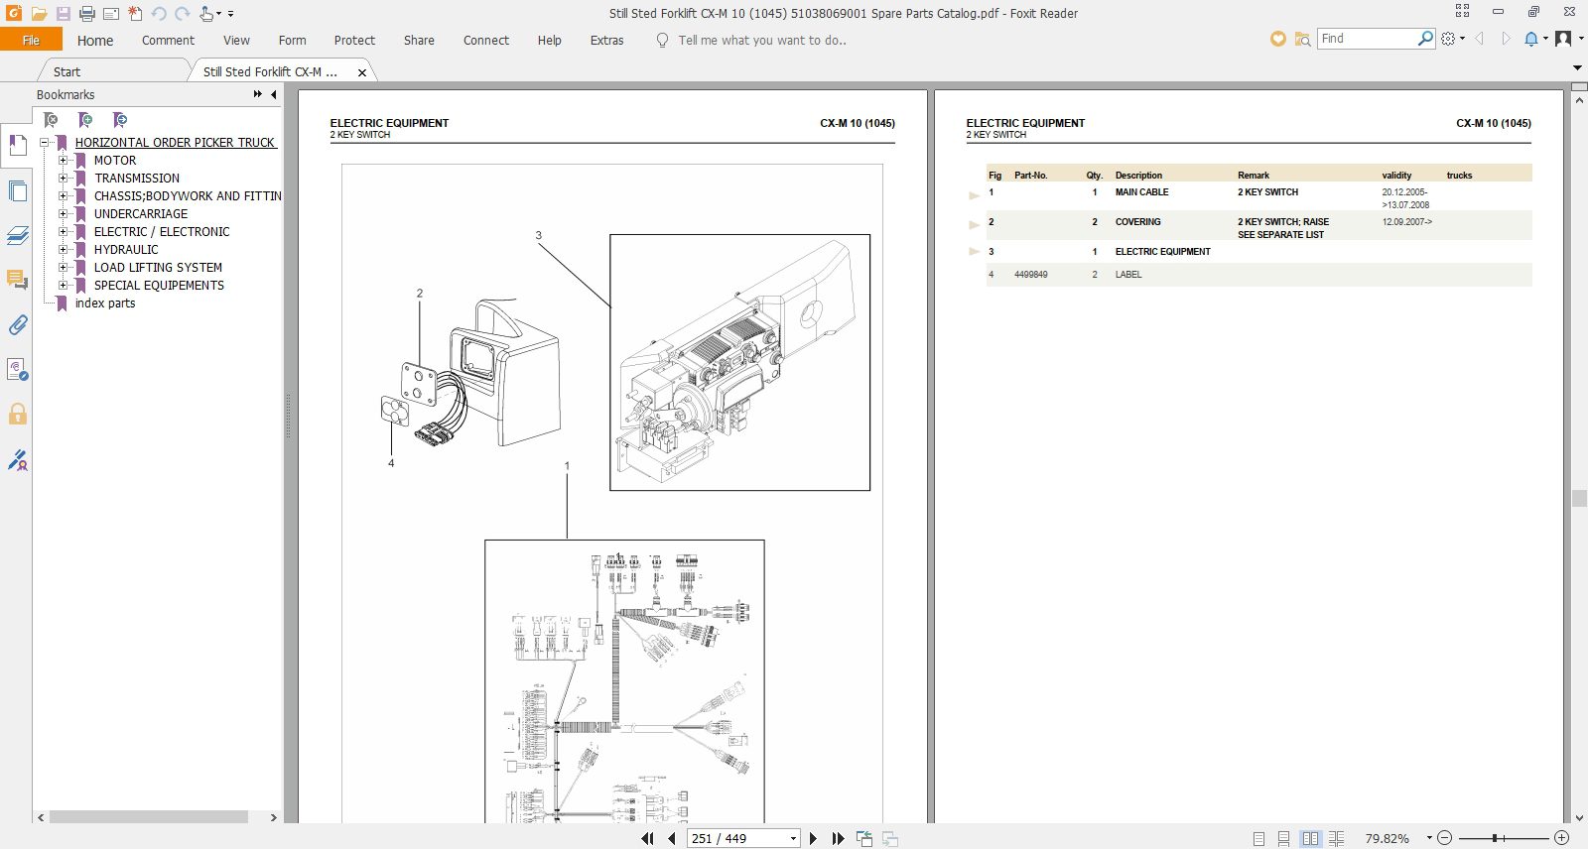This screenshot has height=849, width=1588.
Task: Expand the MOTOR bookmark node
Action: click(63, 161)
